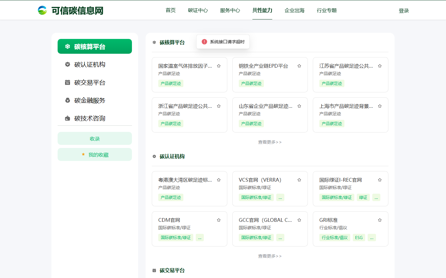The height and width of the screenshot is (278, 446).
Task: Go to 首页 in the top navigation
Action: (x=171, y=10)
